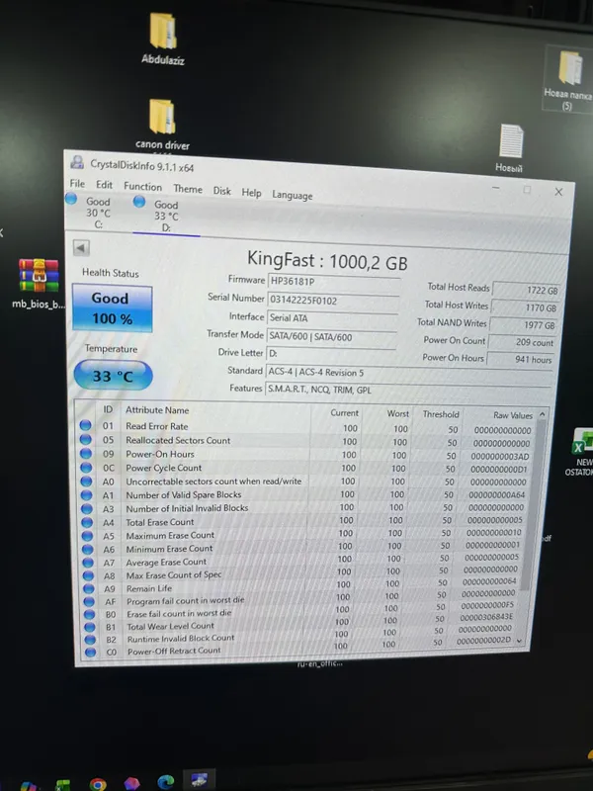Select the Minimum Erase Count row
This screenshot has height=791, width=593.
[301, 548]
